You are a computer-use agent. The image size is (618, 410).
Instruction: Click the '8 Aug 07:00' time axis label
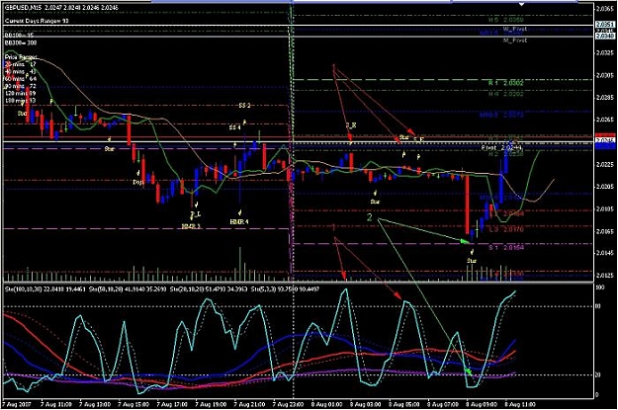pos(443,404)
